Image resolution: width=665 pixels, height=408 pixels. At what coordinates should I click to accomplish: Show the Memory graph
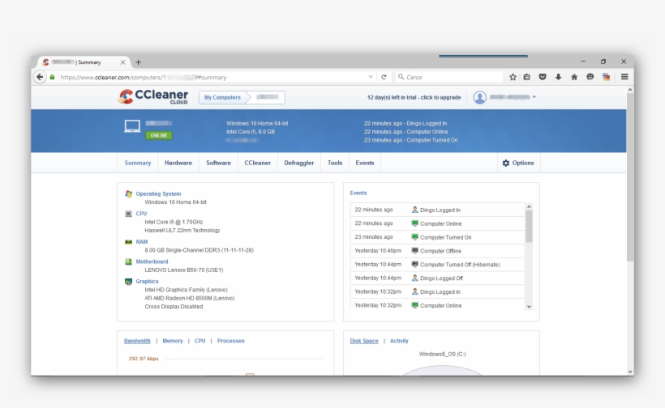click(173, 341)
